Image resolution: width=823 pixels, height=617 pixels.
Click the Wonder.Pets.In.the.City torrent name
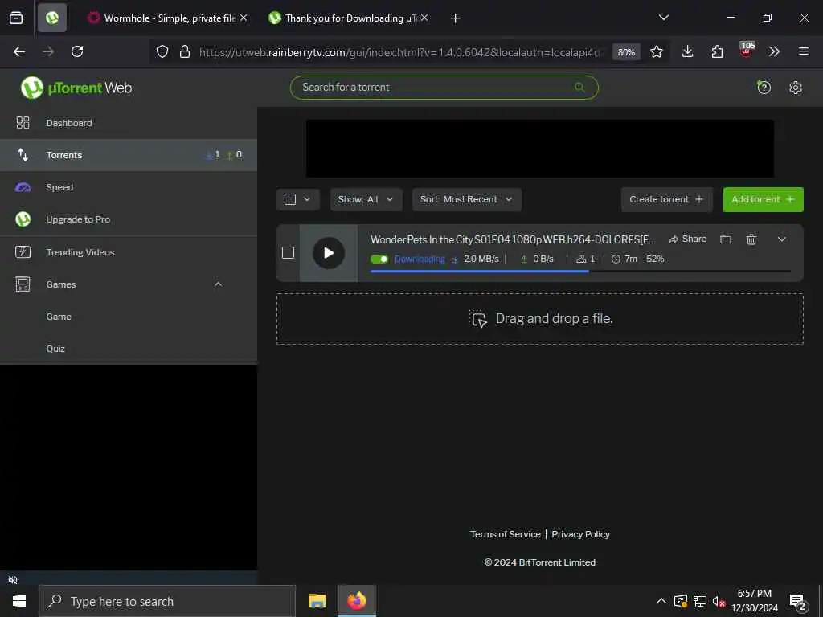point(513,239)
